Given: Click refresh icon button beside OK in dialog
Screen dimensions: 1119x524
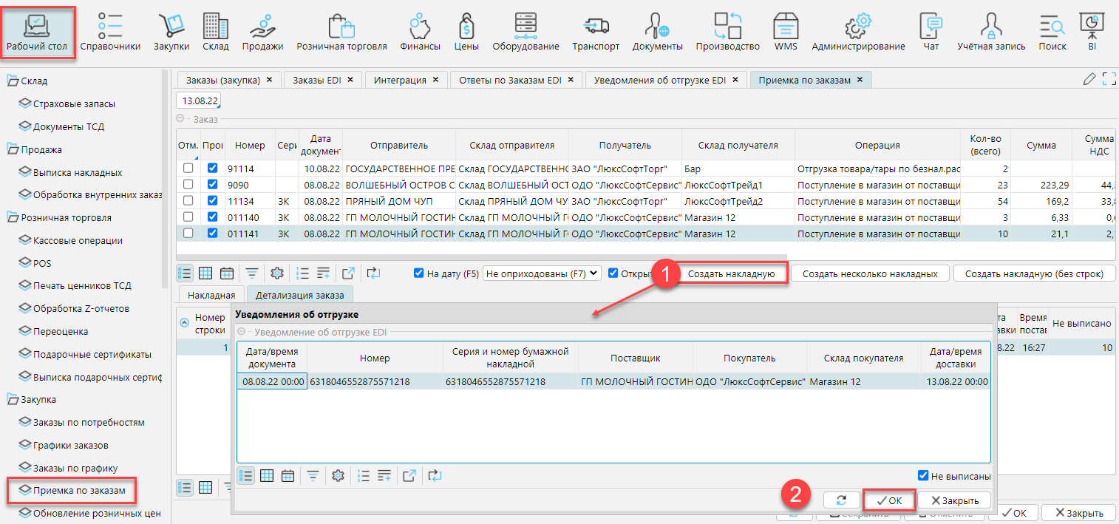Looking at the screenshot, I should 841,500.
